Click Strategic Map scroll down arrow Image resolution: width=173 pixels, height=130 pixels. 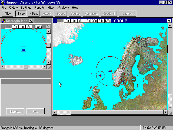49,63
